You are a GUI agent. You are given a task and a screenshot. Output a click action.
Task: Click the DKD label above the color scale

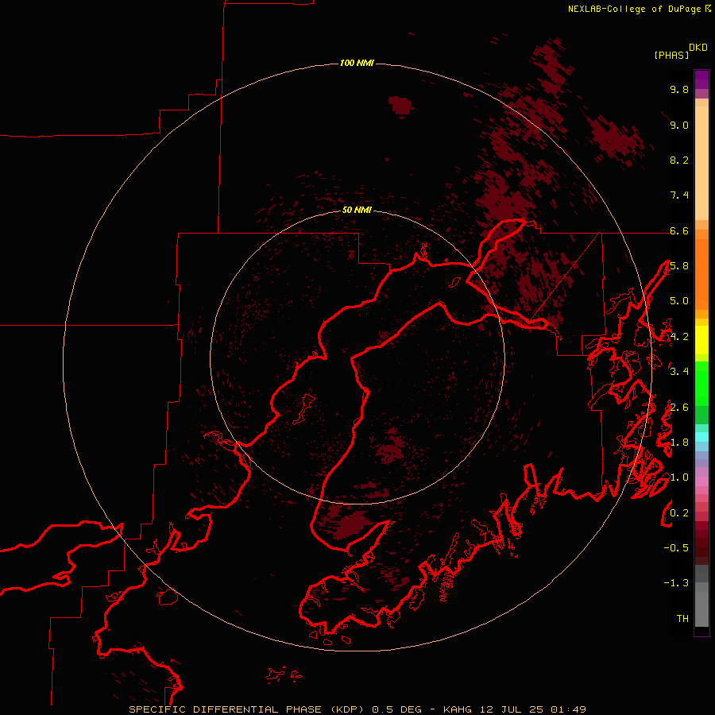pyautogui.click(x=698, y=47)
